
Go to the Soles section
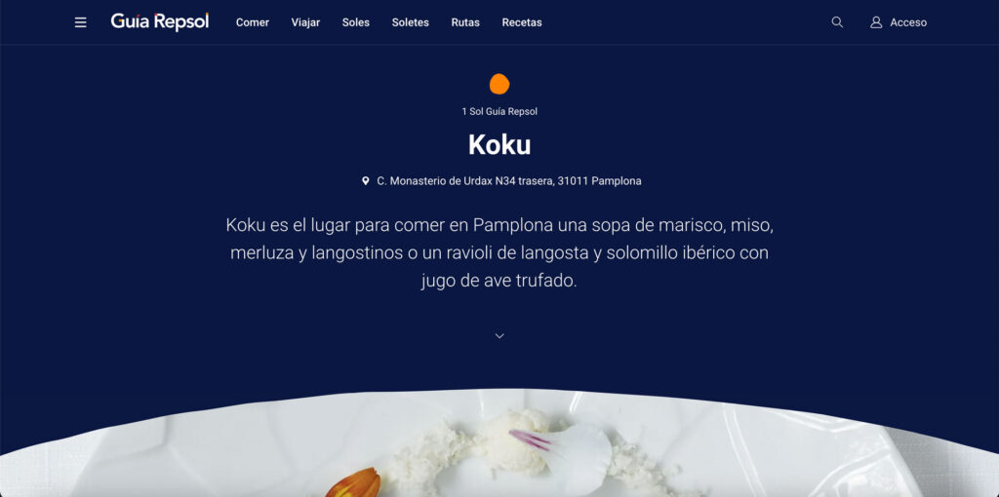(x=355, y=22)
